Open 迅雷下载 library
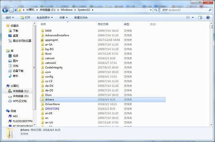This screenshot has width=215, height=142. tap(16, 71)
